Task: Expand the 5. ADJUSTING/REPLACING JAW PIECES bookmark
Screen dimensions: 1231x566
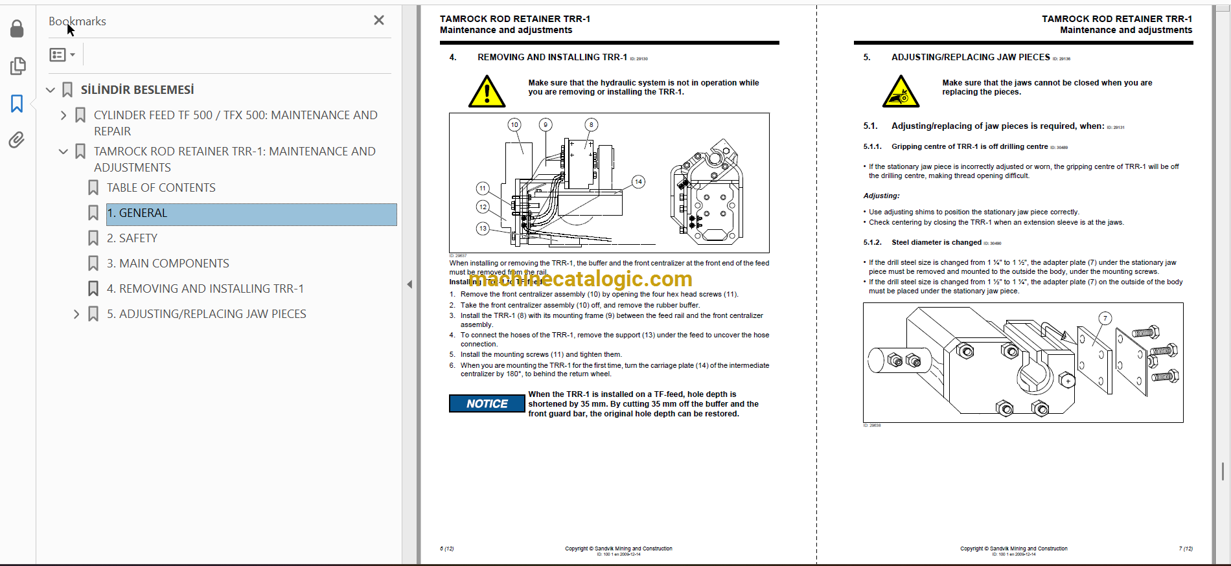Action: (x=76, y=314)
